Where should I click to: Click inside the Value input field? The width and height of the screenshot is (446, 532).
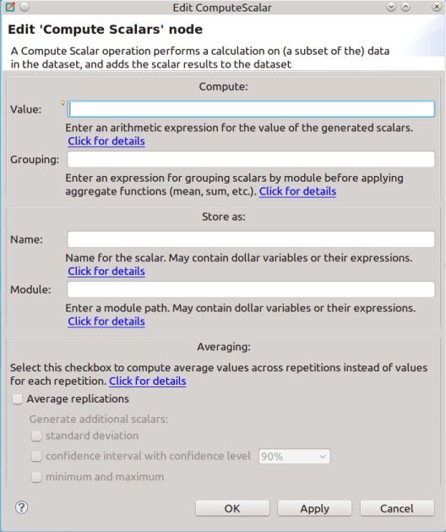251,109
